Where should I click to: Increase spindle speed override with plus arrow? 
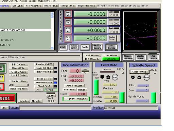coord(139,77)
